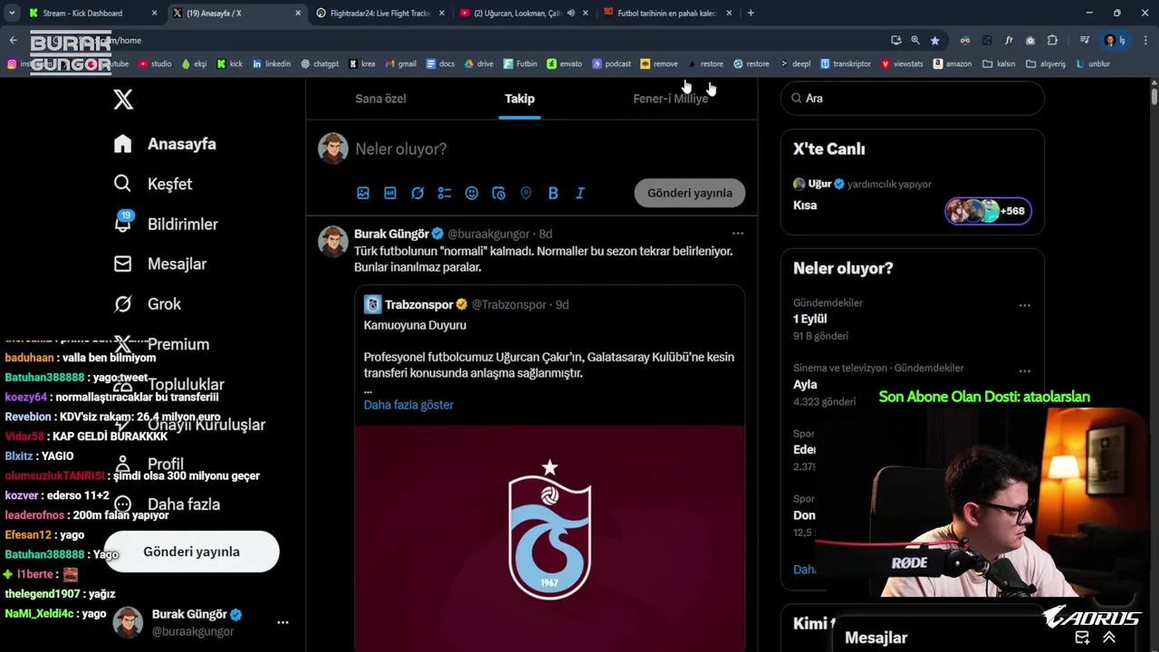This screenshot has height=652, width=1159.
Task: Toggle bold formatting in the composer
Action: 553,193
